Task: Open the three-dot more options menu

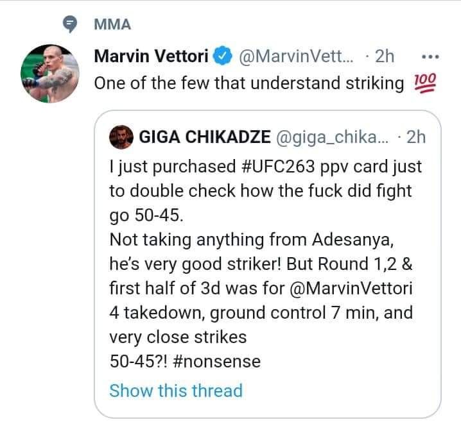Action: pyautogui.click(x=430, y=56)
